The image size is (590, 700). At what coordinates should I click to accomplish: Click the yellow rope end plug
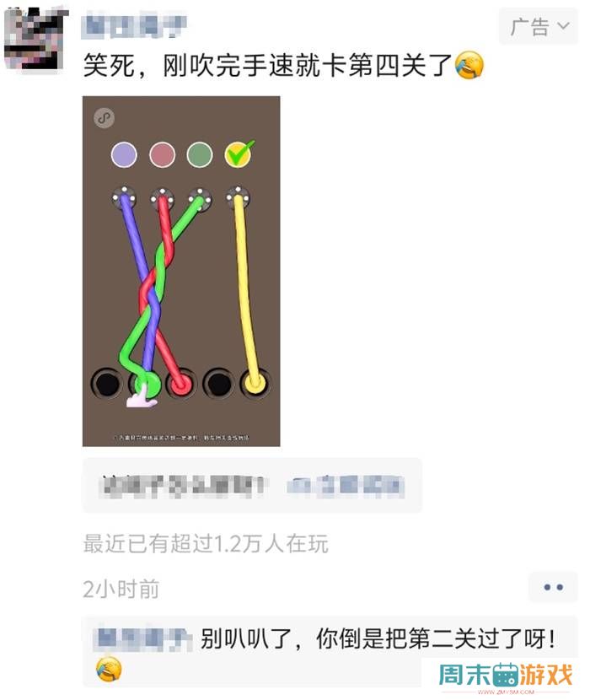255,384
